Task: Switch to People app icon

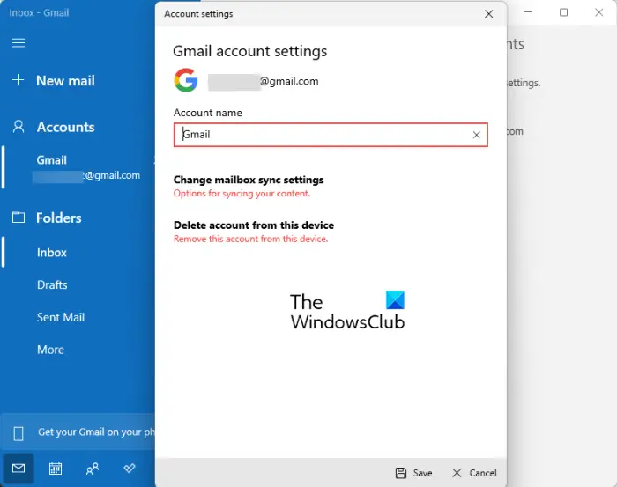Action: 93,469
